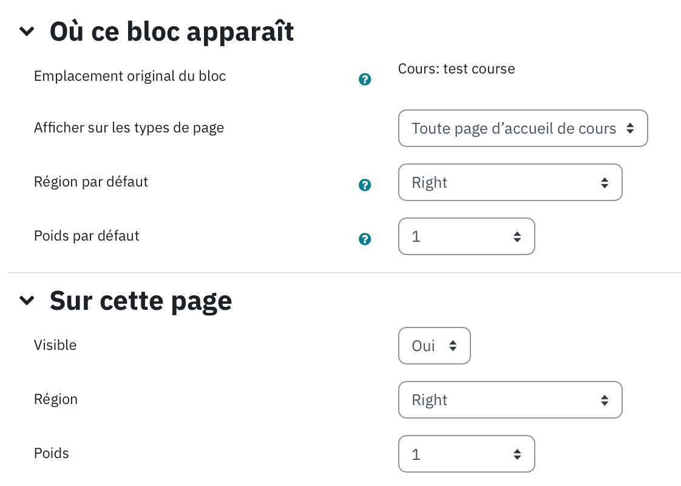Open the Poids par défaut help icon
Screen dimensions: 681x486
pos(365,239)
